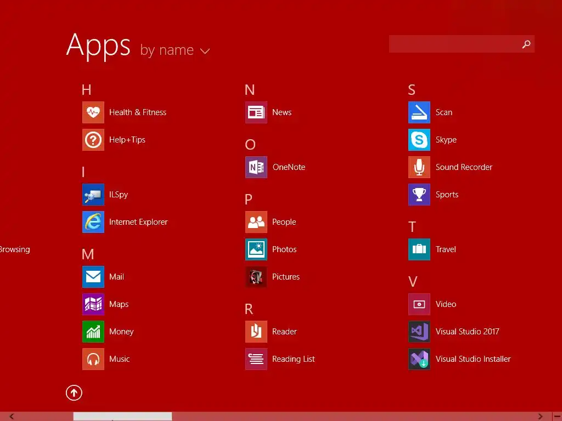
Task: Click the 'Help+Tips' label
Action: pyautogui.click(x=127, y=140)
